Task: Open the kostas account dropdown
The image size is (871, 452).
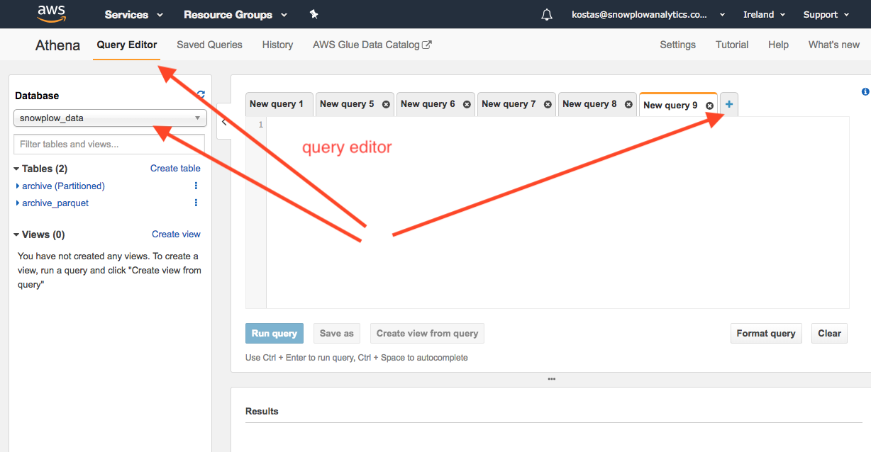Action: click(648, 14)
